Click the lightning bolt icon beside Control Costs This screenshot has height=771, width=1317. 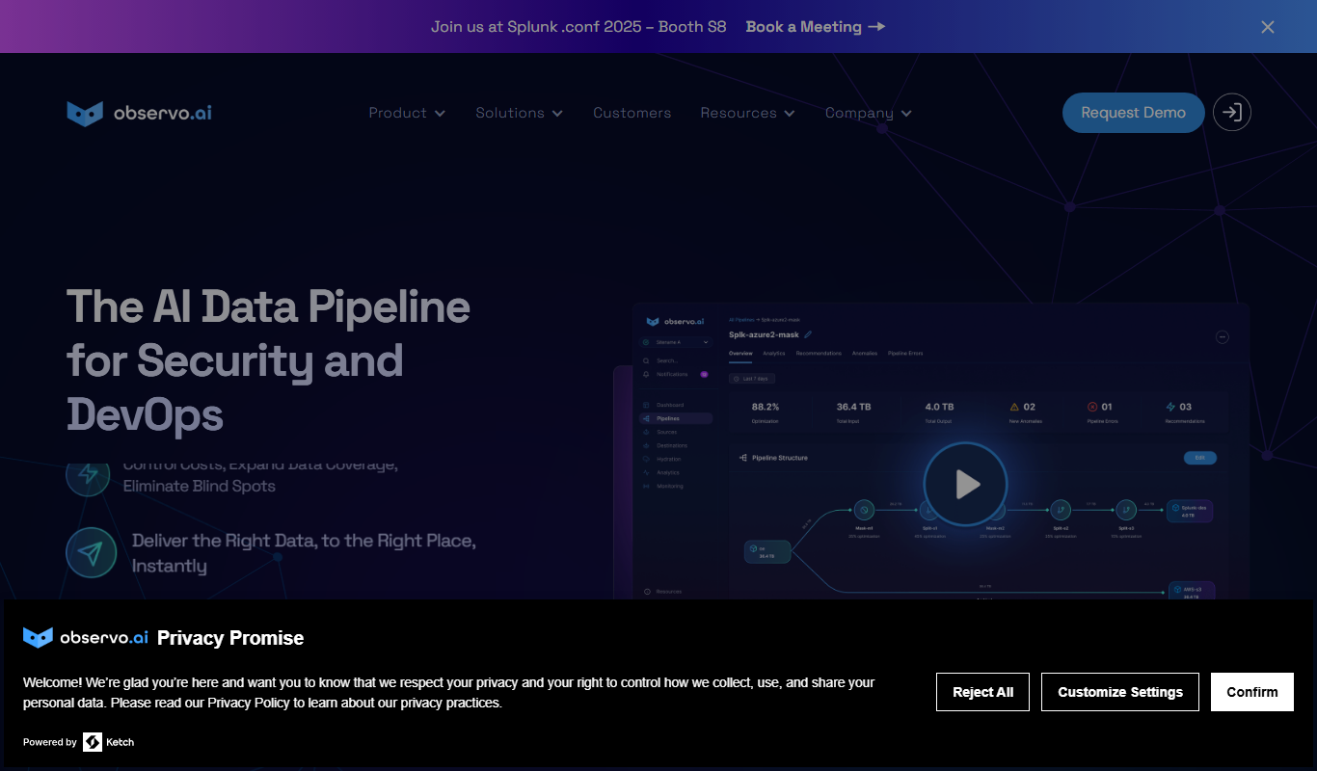[x=88, y=474]
